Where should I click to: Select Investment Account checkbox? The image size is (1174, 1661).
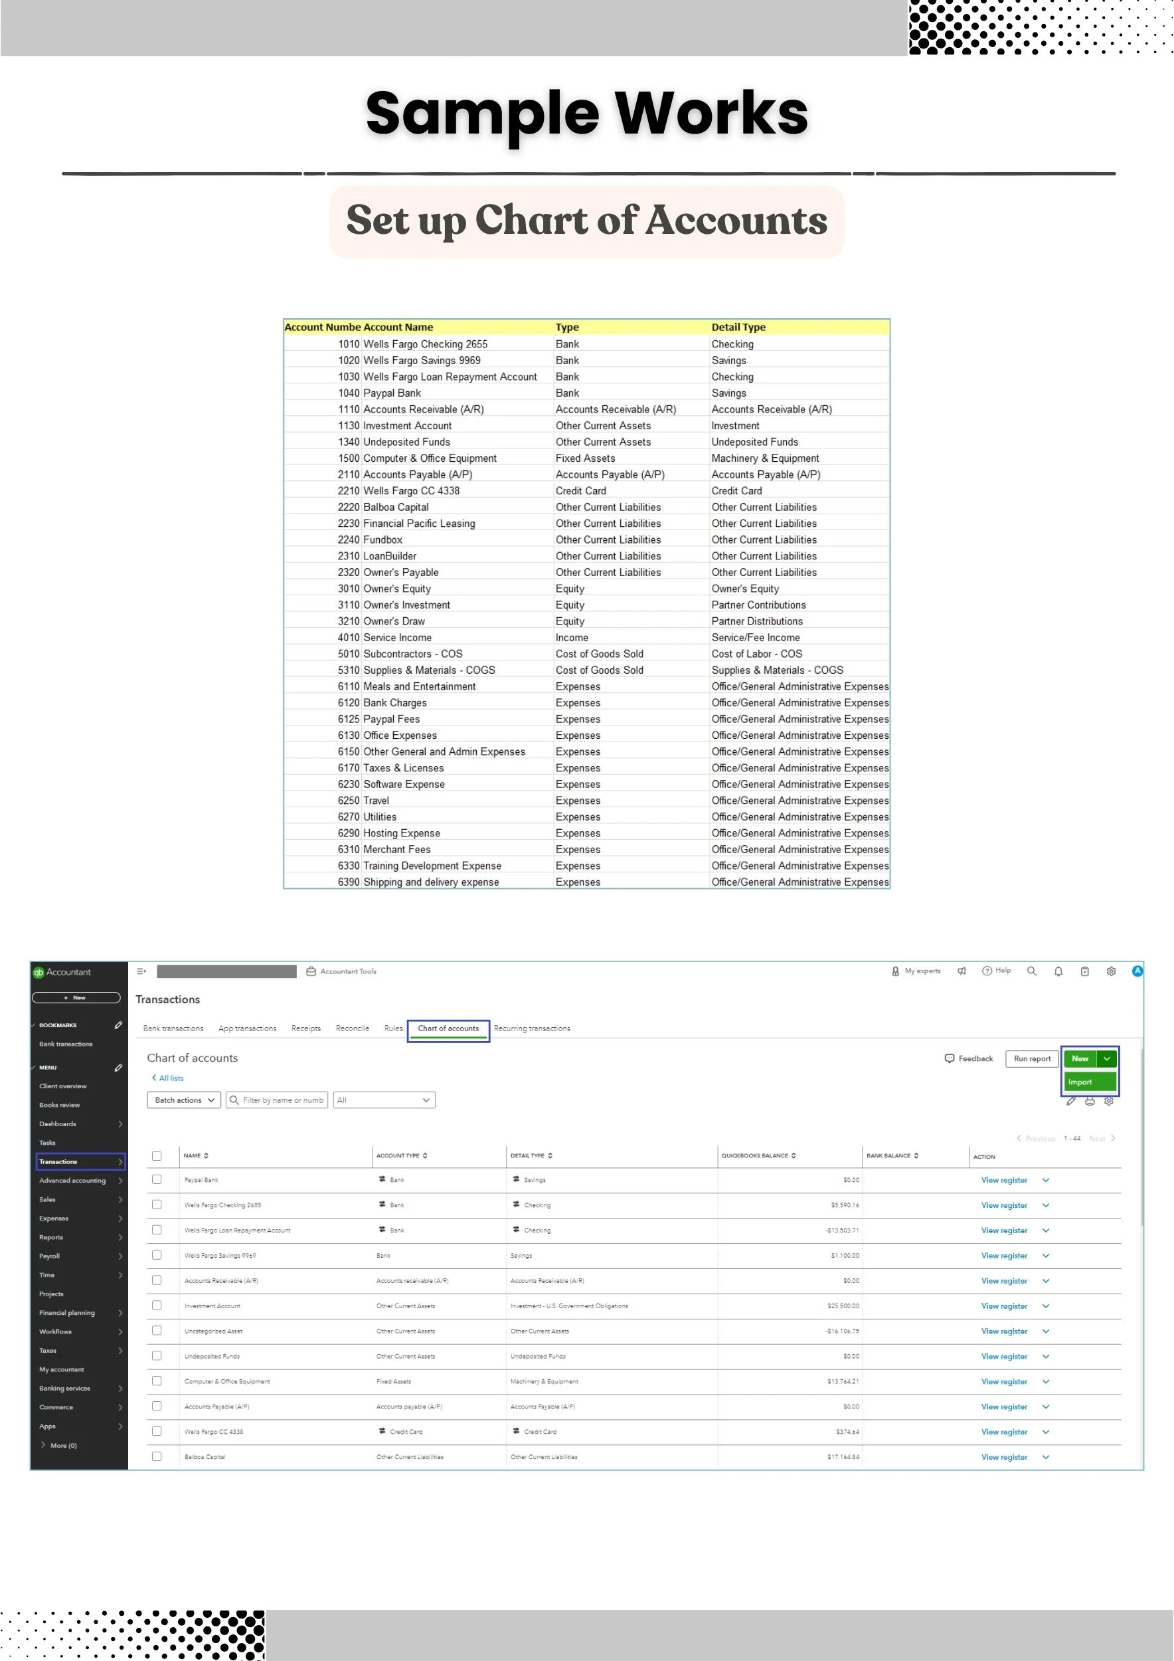click(156, 1305)
